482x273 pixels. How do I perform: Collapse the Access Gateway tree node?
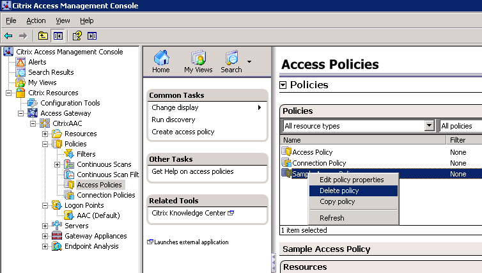pos(20,113)
